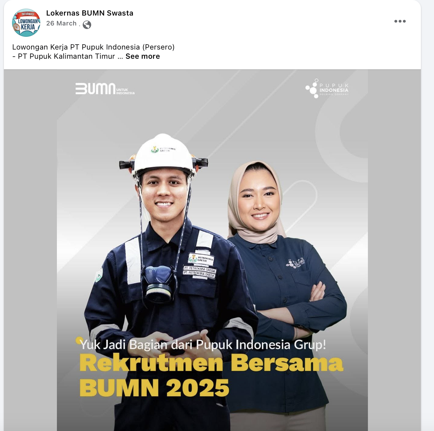434x431 pixels.
Task: Click the PT Pupuk Kalimantan Timur caption line
Action: [x=64, y=56]
